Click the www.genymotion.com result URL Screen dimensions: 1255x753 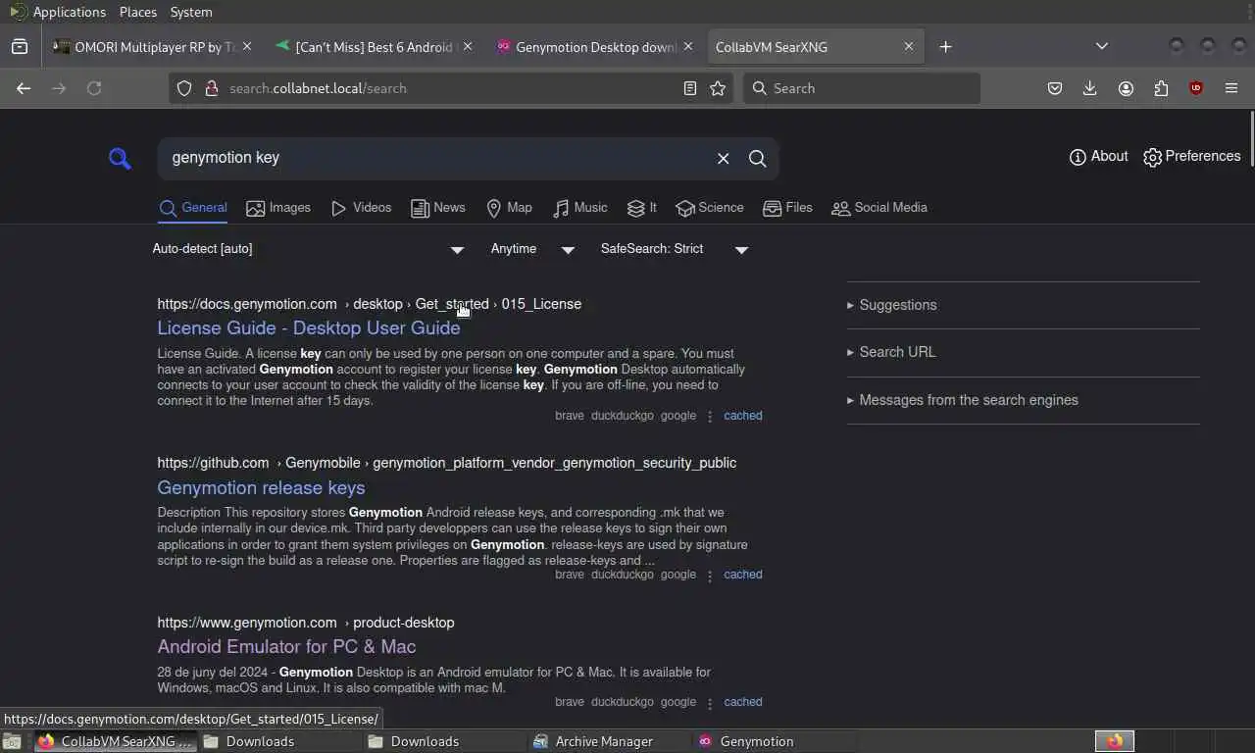(x=305, y=623)
